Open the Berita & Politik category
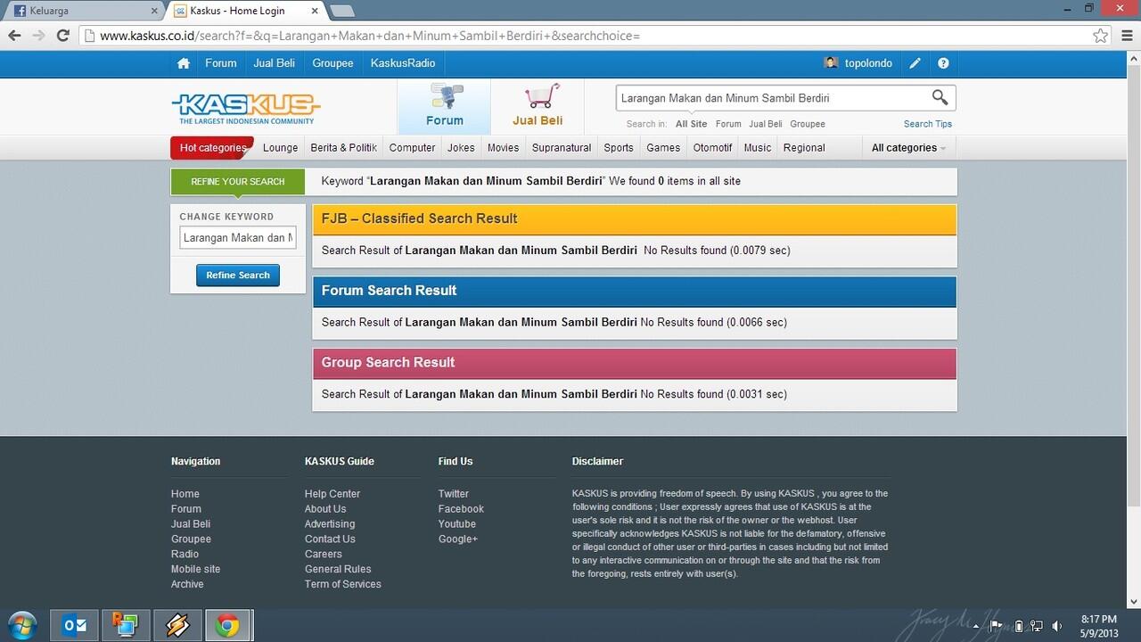 pos(344,148)
